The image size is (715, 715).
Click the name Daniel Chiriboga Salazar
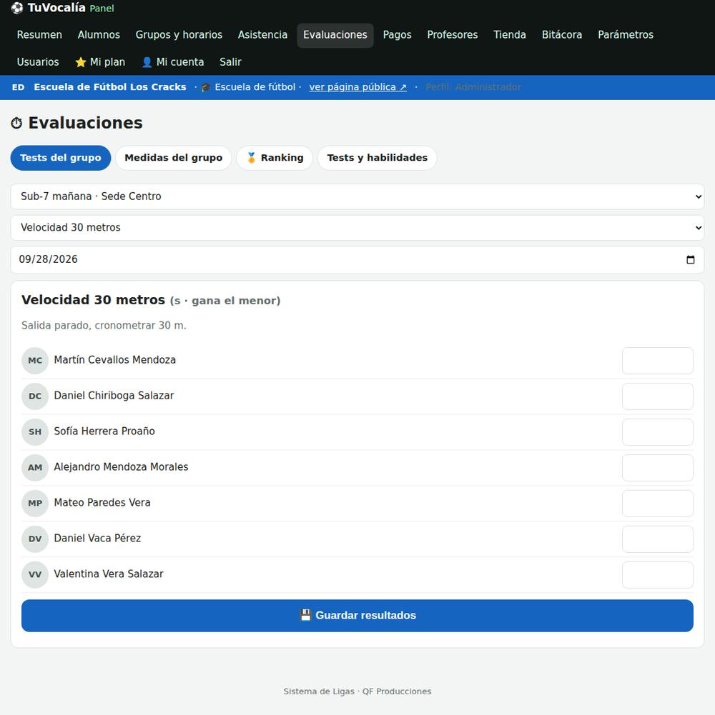tap(114, 396)
